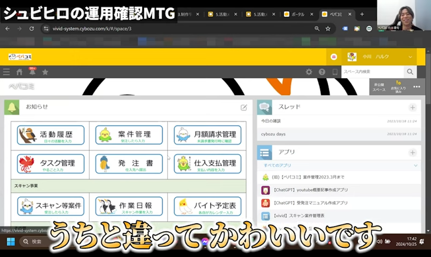Open the タスク管理 app icon
431x257 pixels.
point(50,164)
